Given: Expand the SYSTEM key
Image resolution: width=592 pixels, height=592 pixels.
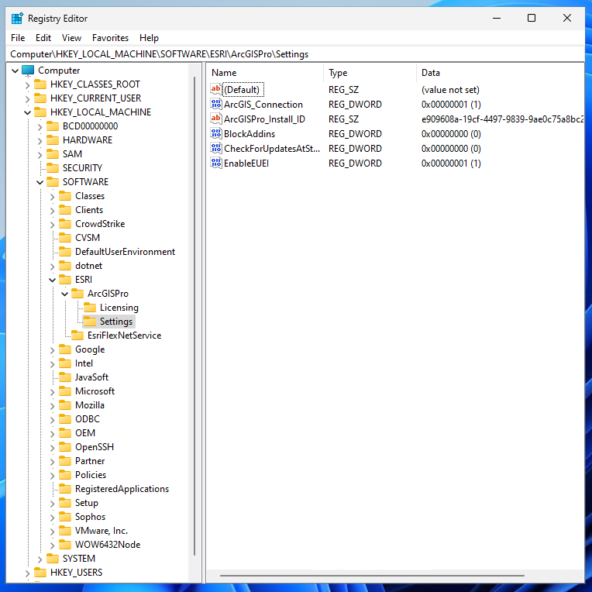Looking at the screenshot, I should click(x=40, y=559).
